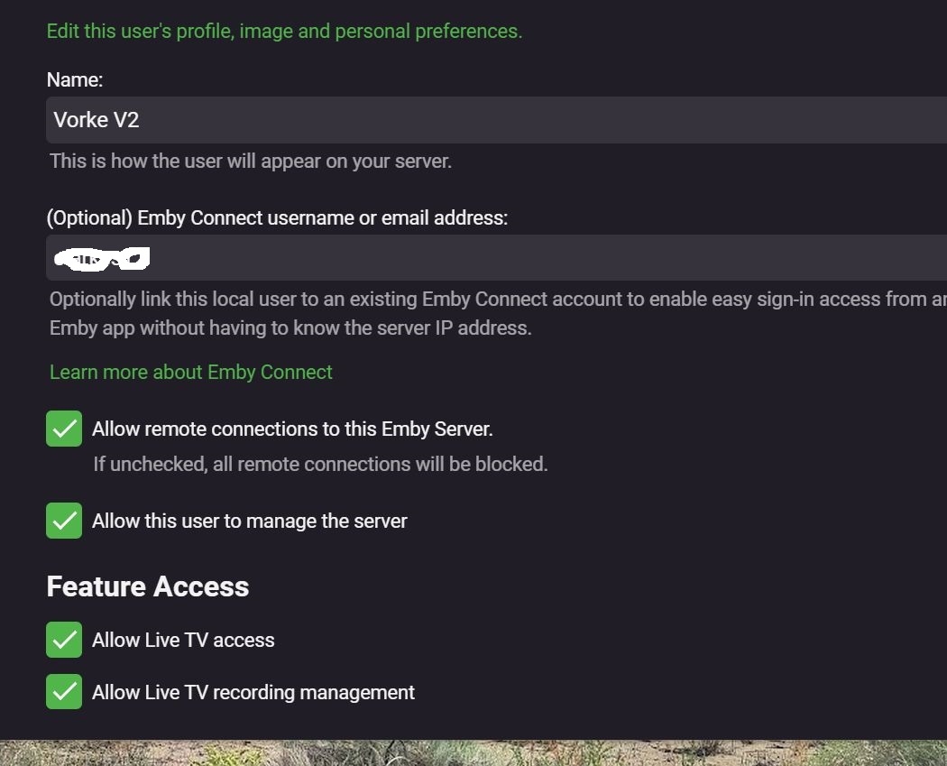Click the green Edit this user's profile text
The height and width of the screenshot is (766, 947).
tap(284, 31)
